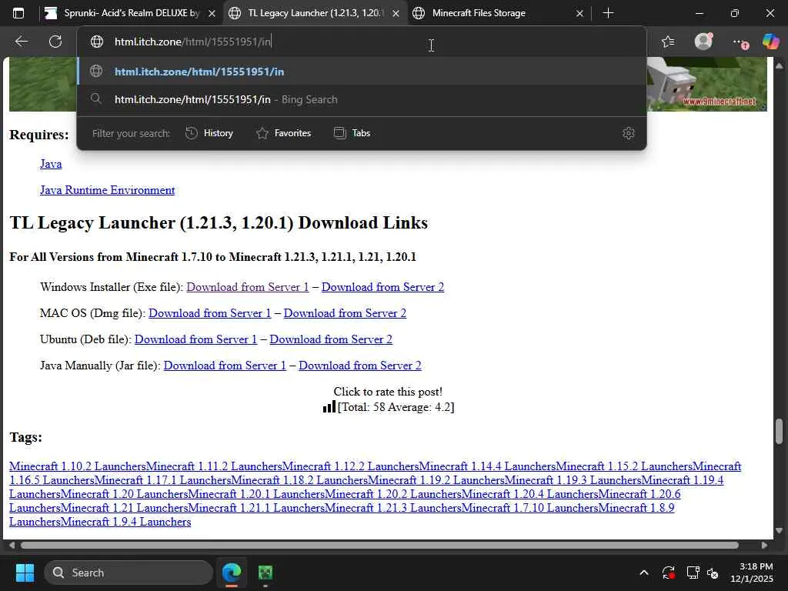Click the post rating bars icon
The image size is (788, 591).
point(329,406)
